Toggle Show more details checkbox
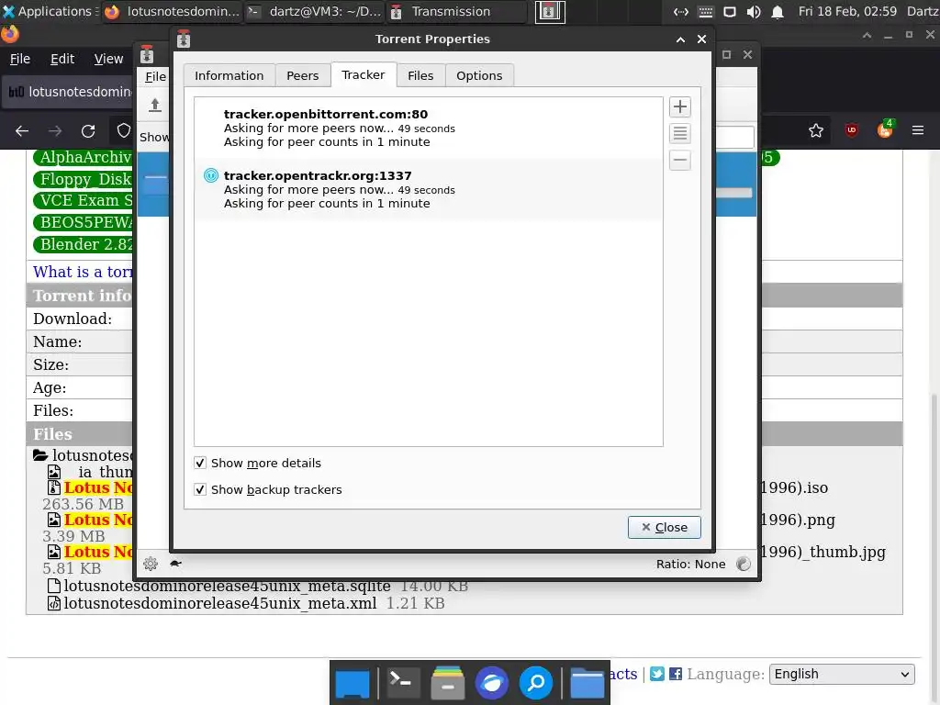The width and height of the screenshot is (940, 705). [x=200, y=463]
